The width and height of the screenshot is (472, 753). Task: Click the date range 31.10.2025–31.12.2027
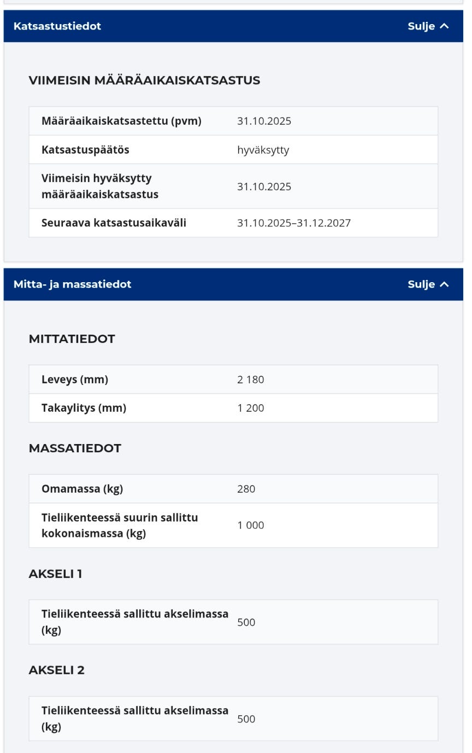point(294,223)
